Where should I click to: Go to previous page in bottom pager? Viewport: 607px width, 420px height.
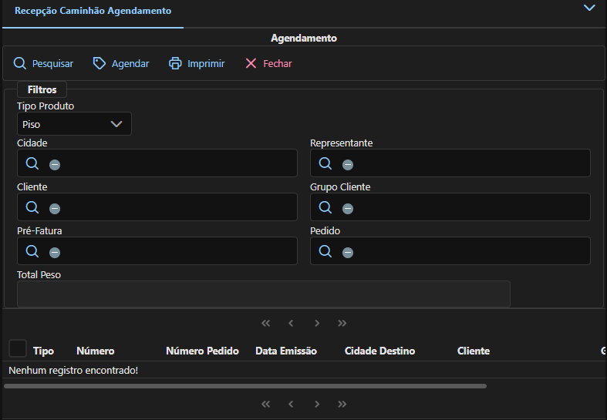pos(291,404)
